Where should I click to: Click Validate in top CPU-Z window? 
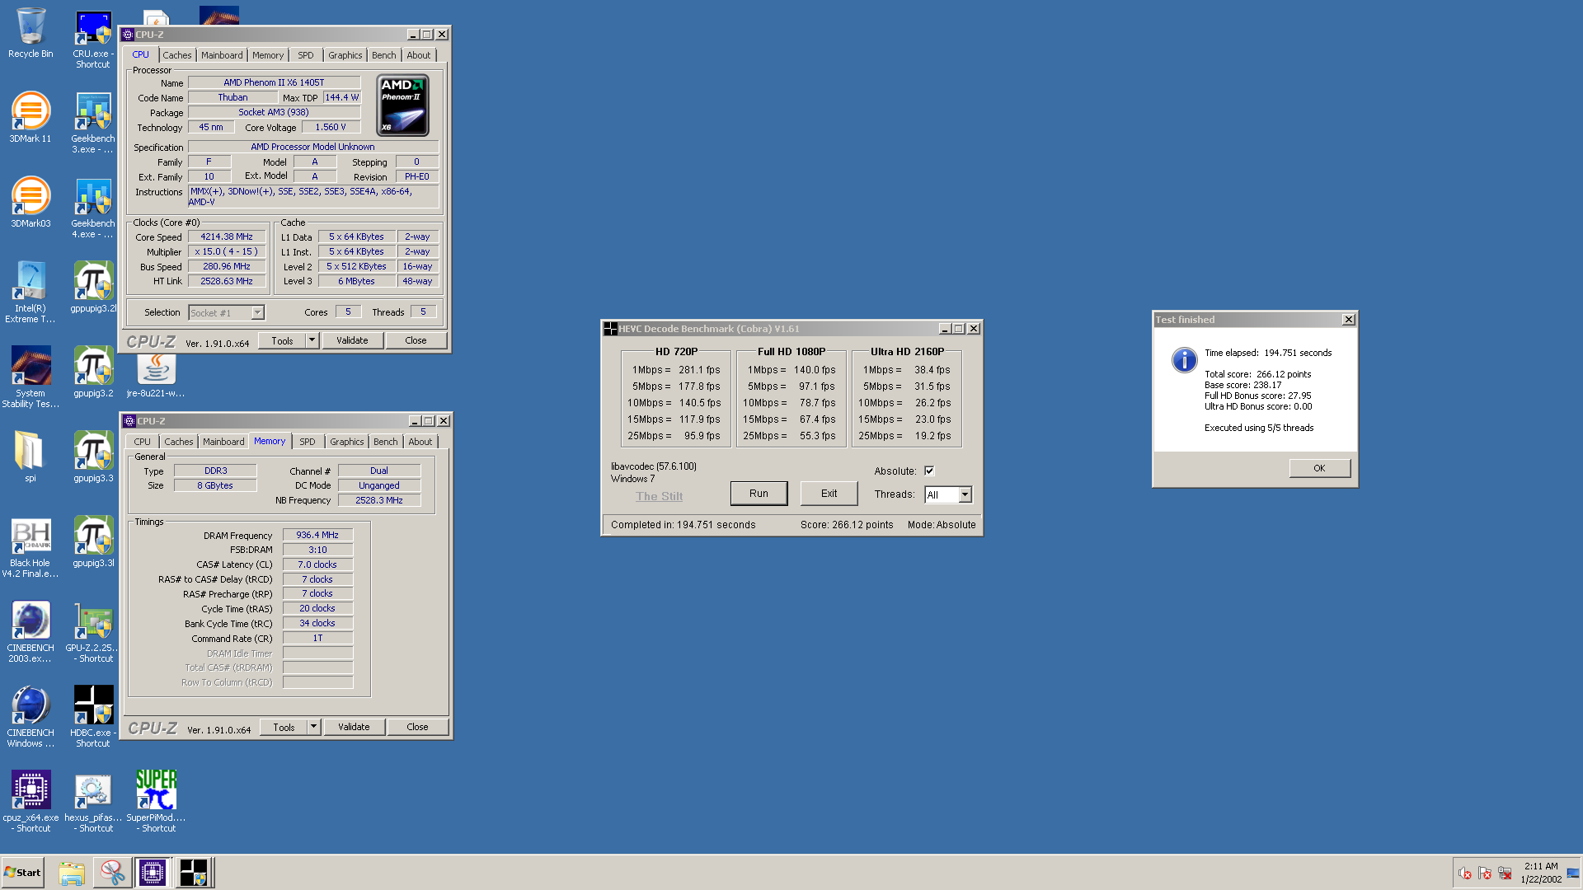[352, 340]
